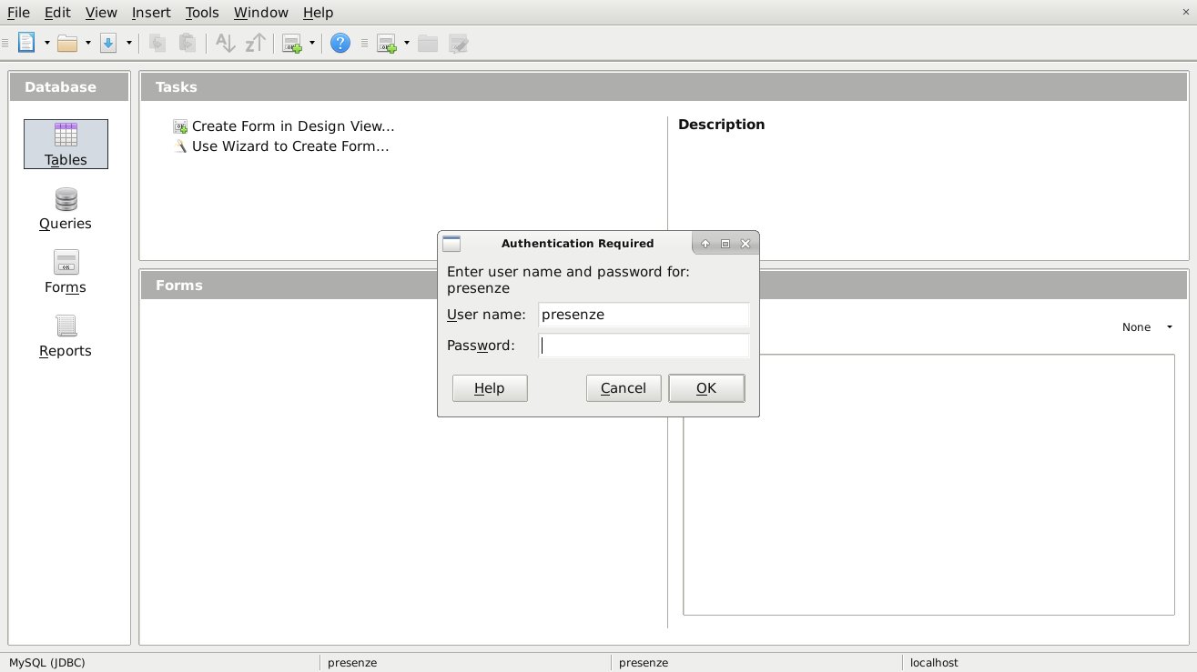
Task: Switch to the Forms section
Action: (65, 272)
